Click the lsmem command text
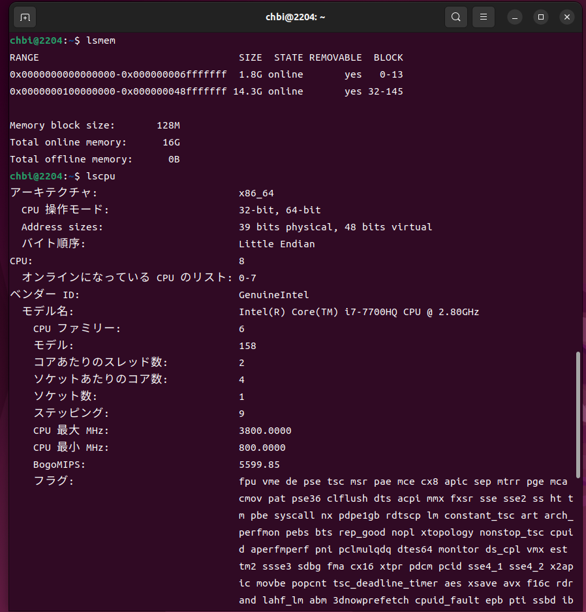Screen dimensions: 586x612 click(100, 40)
